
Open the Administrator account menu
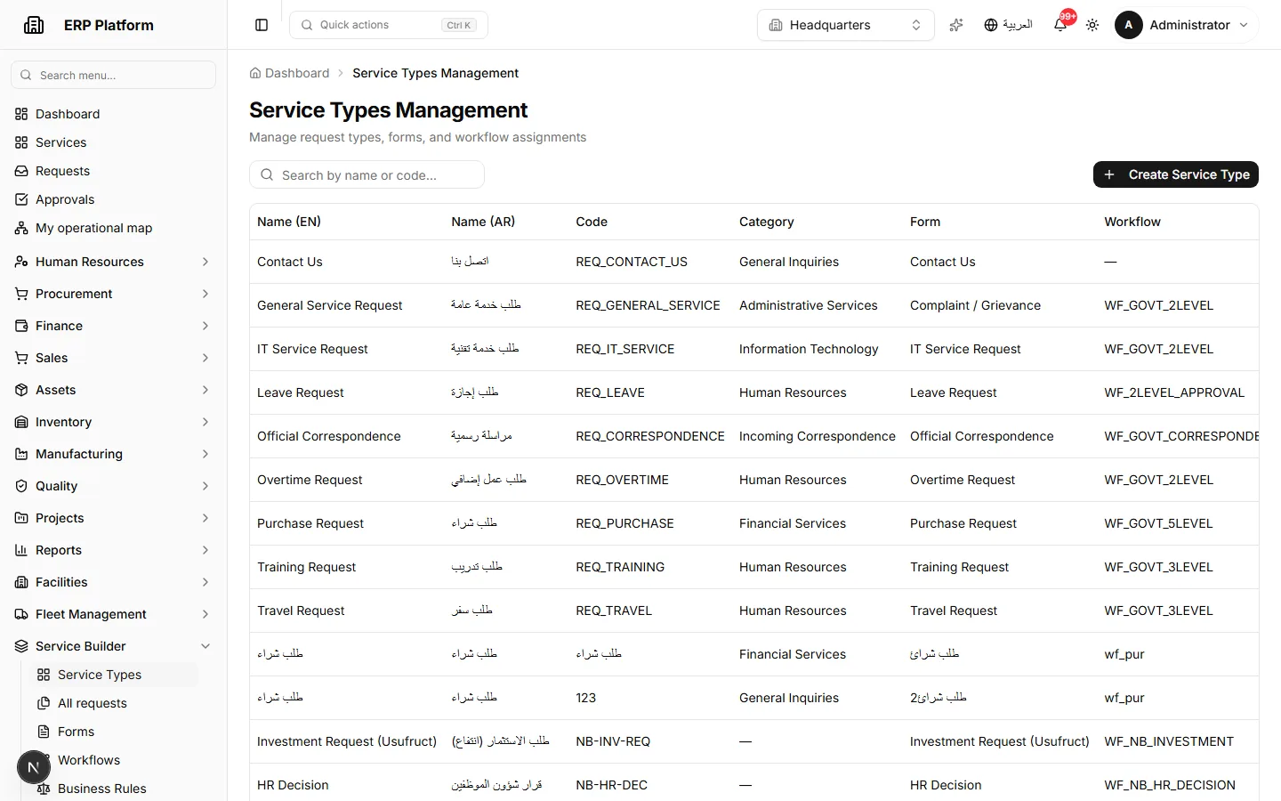click(1183, 25)
